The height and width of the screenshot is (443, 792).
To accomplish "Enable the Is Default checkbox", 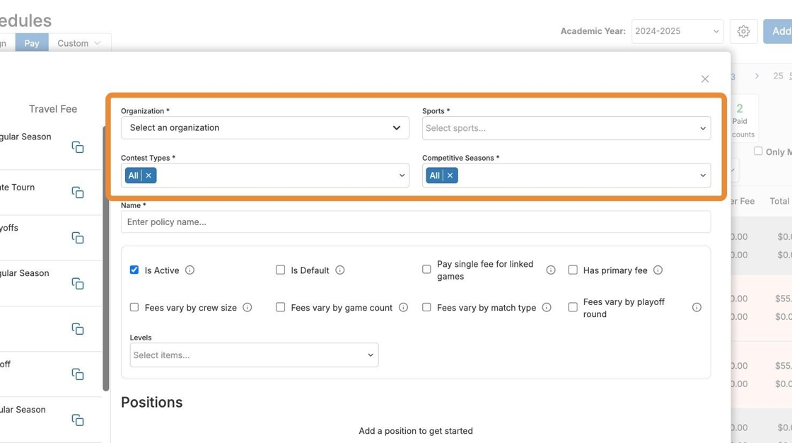I will click(x=281, y=270).
